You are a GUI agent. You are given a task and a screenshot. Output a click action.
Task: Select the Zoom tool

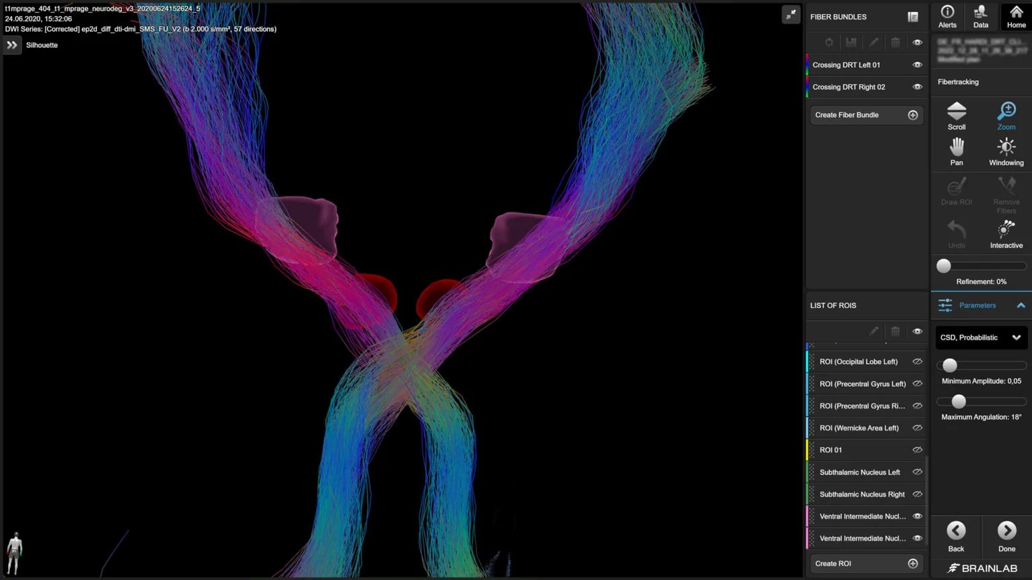point(1006,116)
